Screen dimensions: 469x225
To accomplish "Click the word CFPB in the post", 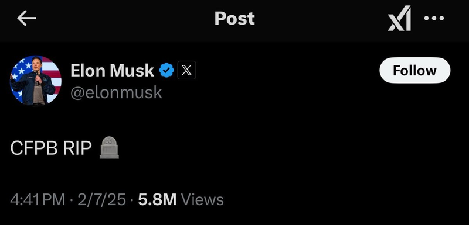I will [x=34, y=148].
